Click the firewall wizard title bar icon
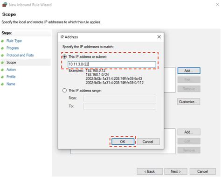The image size is (221, 177). click(5, 4)
